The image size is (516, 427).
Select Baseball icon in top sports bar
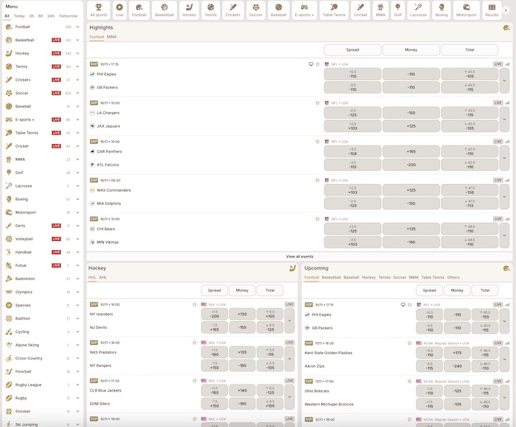click(x=278, y=10)
